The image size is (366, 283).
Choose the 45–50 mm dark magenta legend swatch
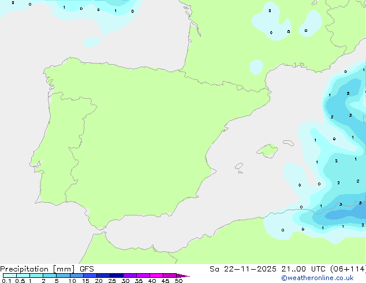coord(170,275)
